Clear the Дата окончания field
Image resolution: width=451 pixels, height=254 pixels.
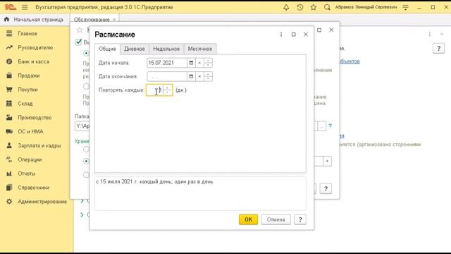[x=199, y=76]
